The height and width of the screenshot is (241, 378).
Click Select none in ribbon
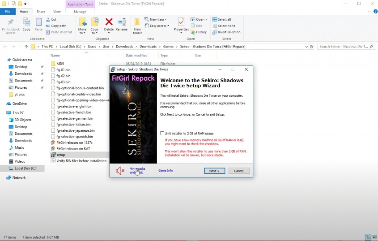pyautogui.click(x=224, y=26)
